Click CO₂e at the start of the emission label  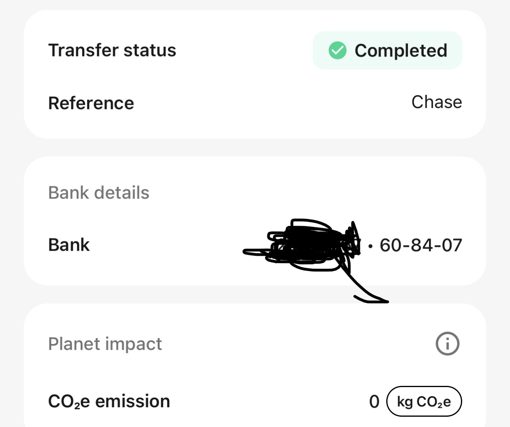(69, 401)
